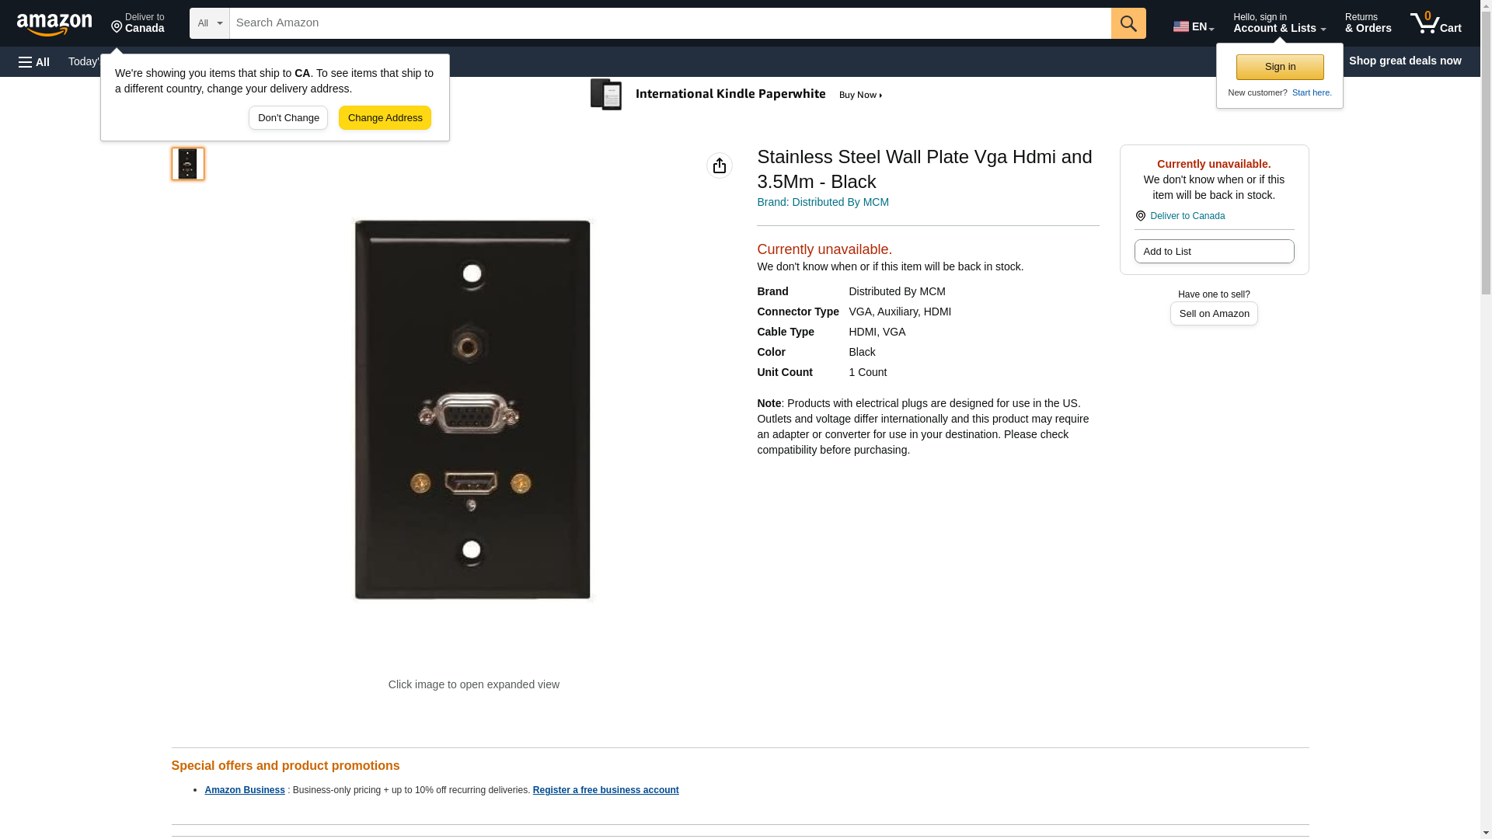
Task: Click the search magnifier button
Action: click(1128, 23)
